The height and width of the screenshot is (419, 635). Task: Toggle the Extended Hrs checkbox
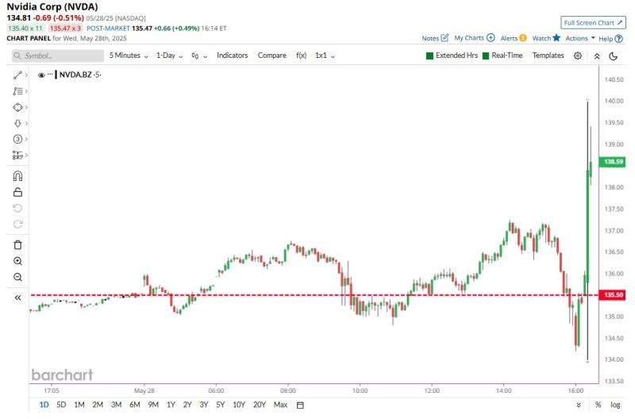pos(429,56)
